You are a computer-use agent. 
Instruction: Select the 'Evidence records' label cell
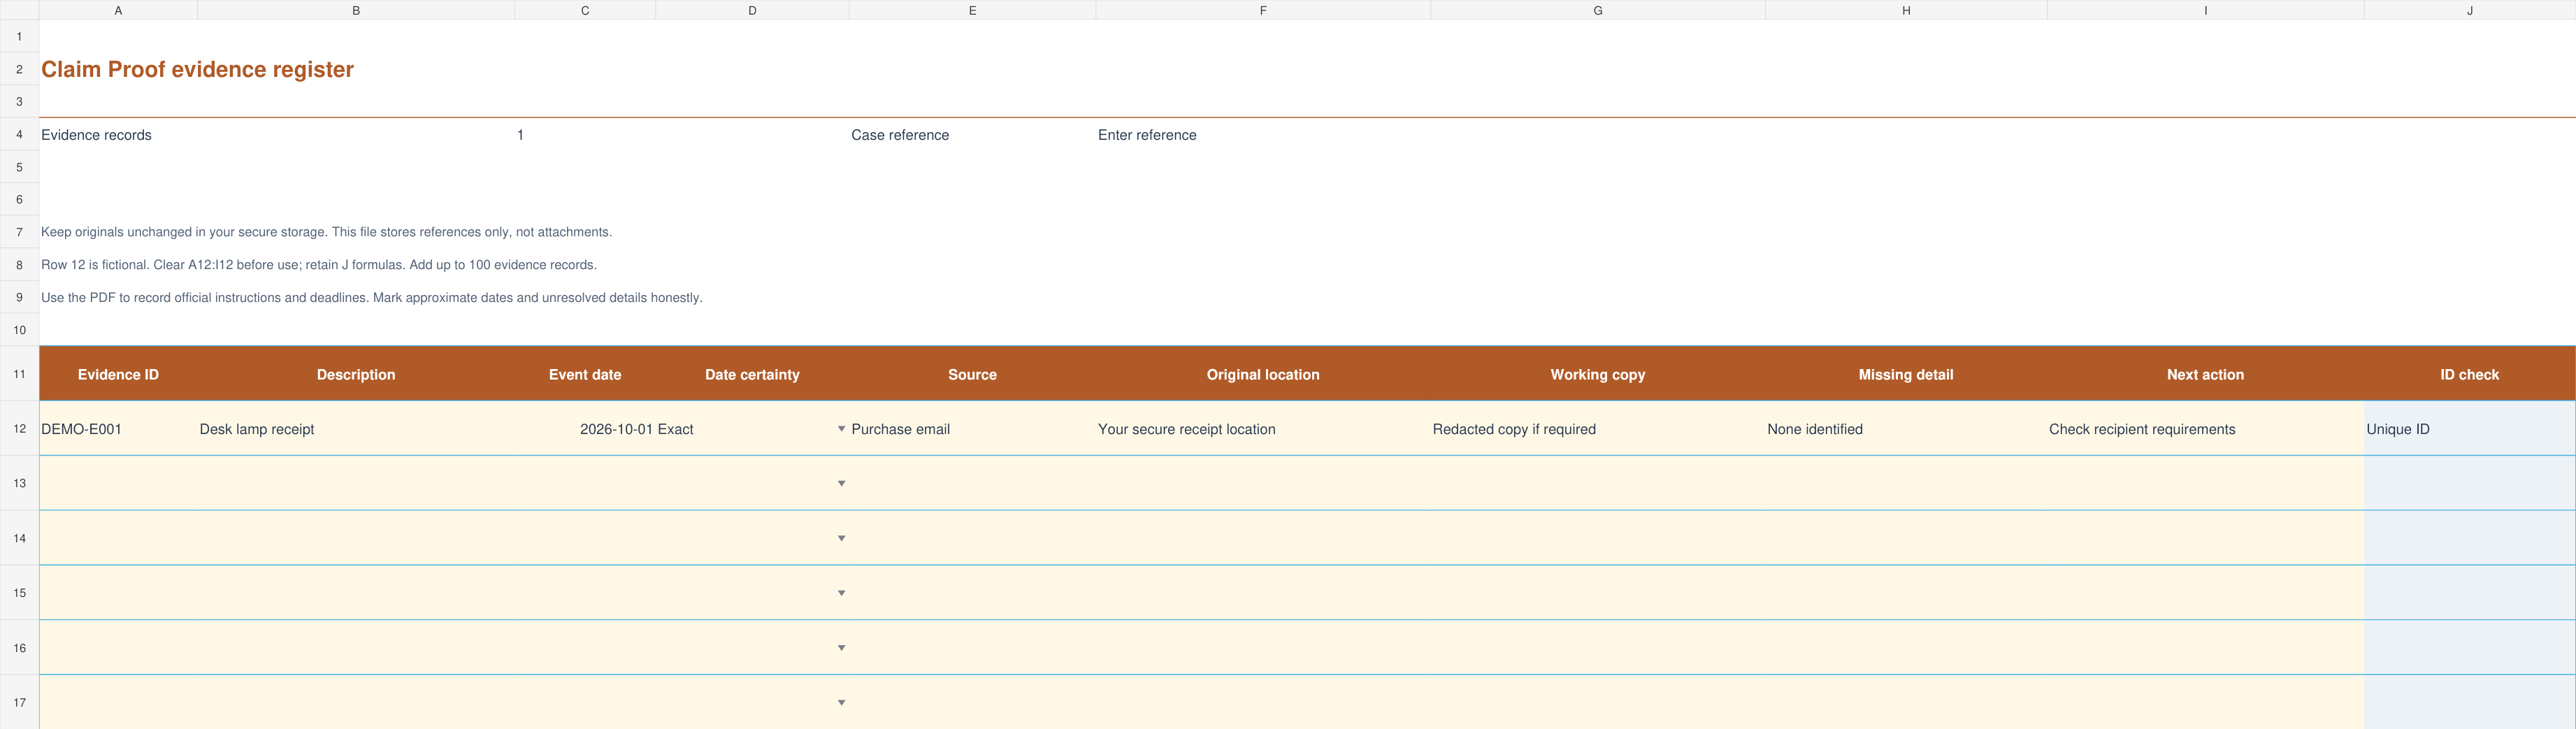coord(118,135)
